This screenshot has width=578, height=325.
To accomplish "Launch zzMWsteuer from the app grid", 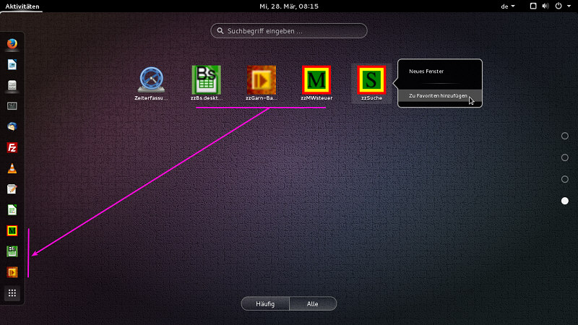I will click(316, 79).
